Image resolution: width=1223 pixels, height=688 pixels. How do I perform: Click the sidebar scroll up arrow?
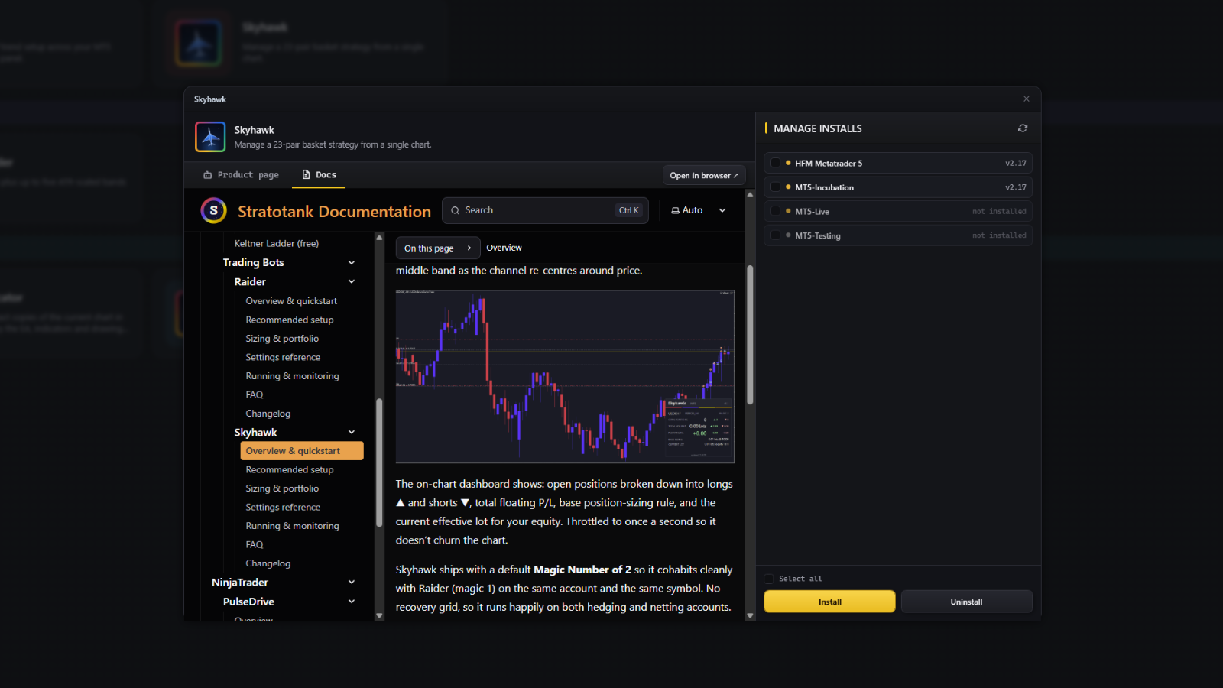(x=379, y=238)
